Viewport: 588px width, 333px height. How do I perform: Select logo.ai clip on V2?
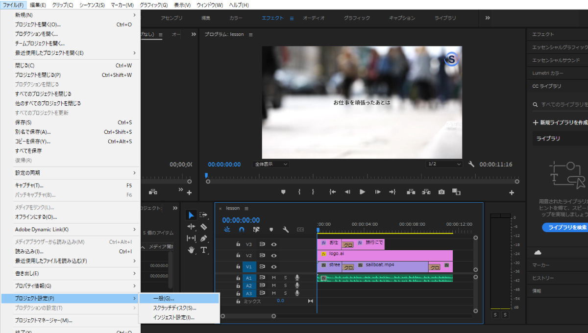pyautogui.click(x=385, y=255)
